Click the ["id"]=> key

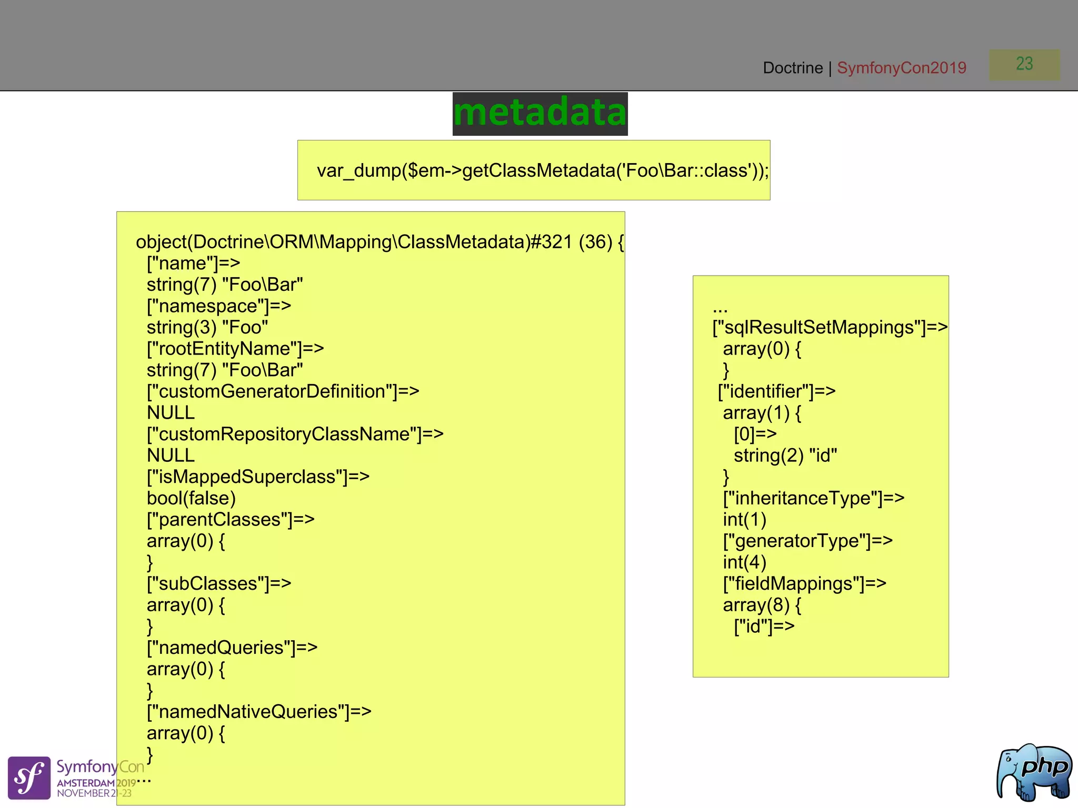[x=764, y=626]
